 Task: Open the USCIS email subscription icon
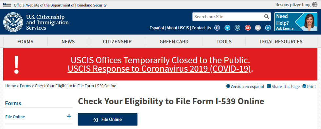point(258,28)
